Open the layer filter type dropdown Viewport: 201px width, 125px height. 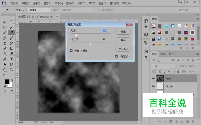point(160,60)
